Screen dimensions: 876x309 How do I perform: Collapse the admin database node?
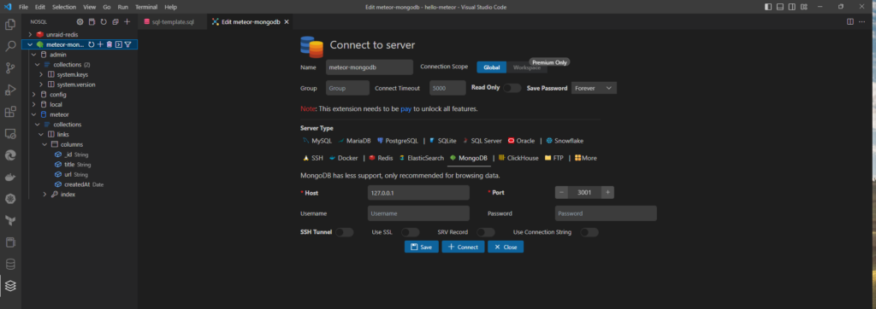34,55
